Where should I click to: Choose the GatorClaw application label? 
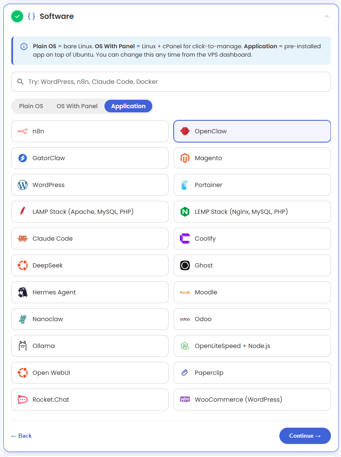pyautogui.click(x=49, y=158)
